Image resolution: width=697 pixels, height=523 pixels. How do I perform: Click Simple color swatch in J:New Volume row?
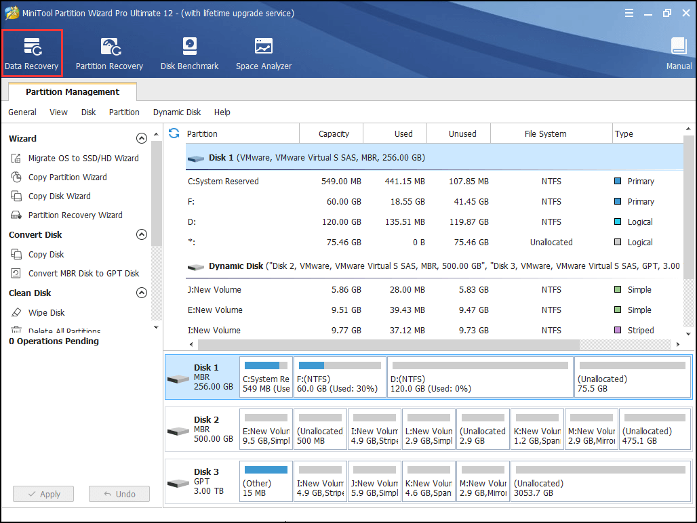[618, 289]
